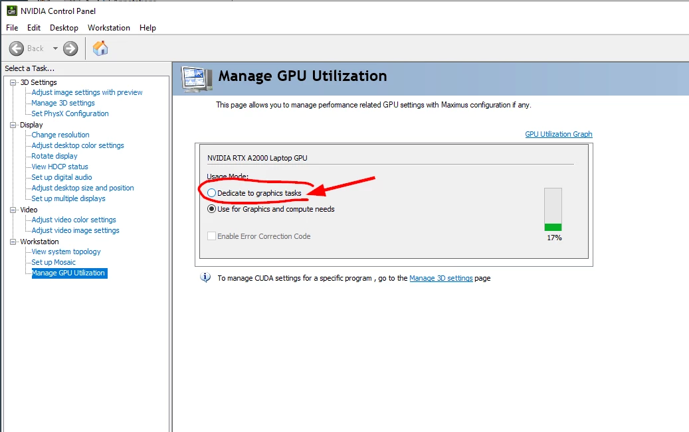Click the 17% usage value text
Screen dimensions: 689x432
[554, 238]
